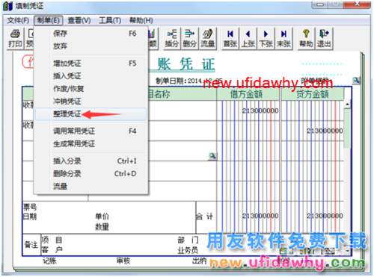Click the 项目 label
The height and width of the screenshot is (277, 374).
52,240
